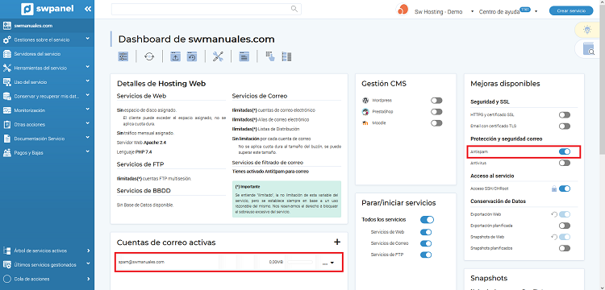Image resolution: width=605 pixels, height=290 pixels.
Task: Open Centro de ayuda dropdown arrow
Action: pos(536,11)
